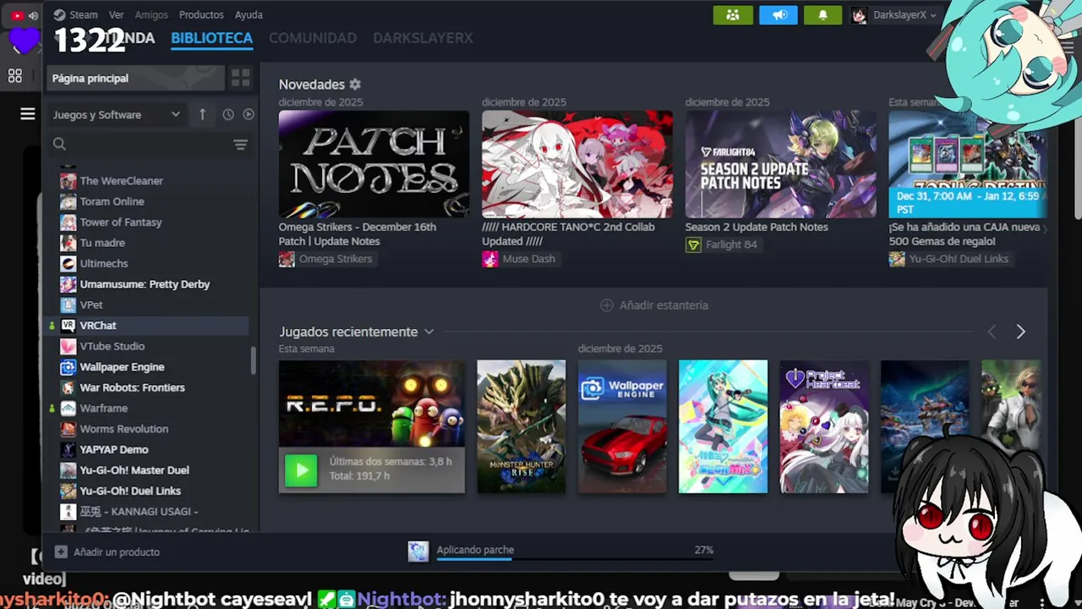This screenshot has height=609, width=1082.
Task: Click the YAPYAP Demo icon
Action: tap(68, 449)
